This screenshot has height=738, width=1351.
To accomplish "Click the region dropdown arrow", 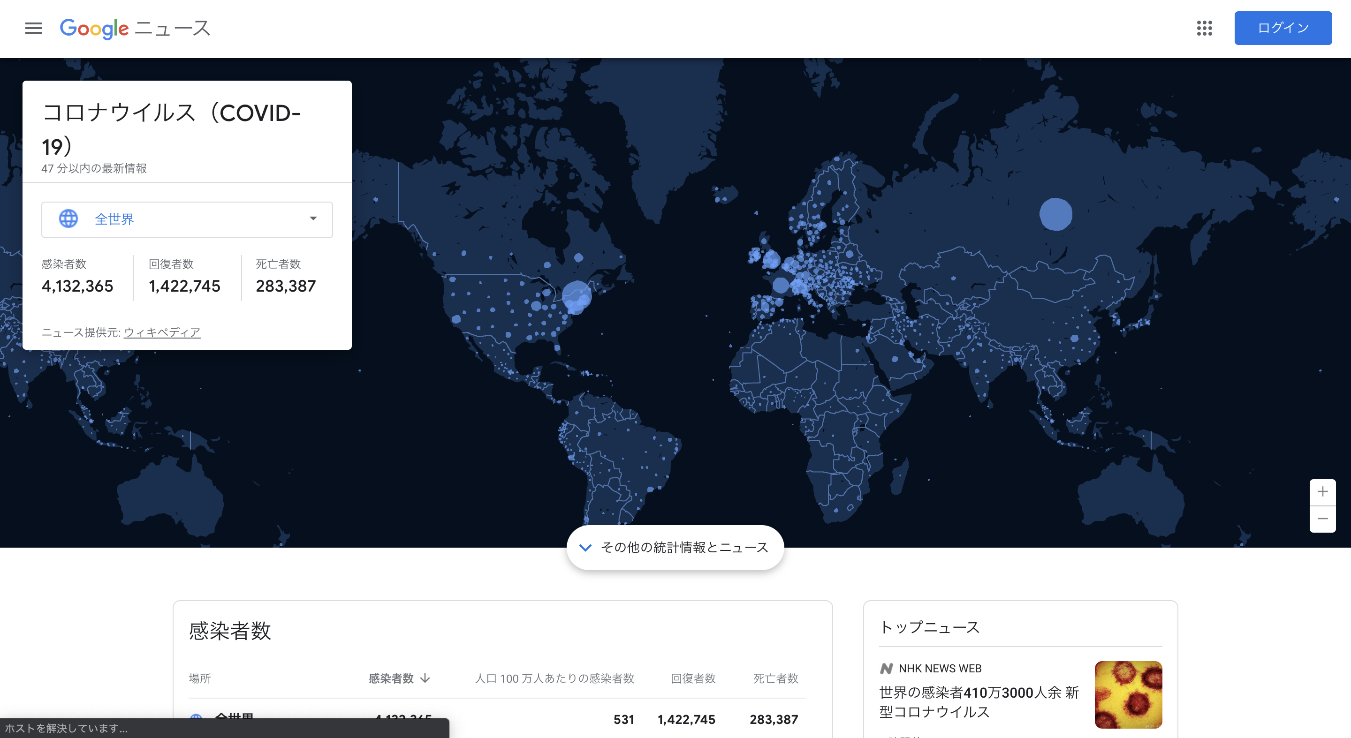I will pyautogui.click(x=313, y=218).
